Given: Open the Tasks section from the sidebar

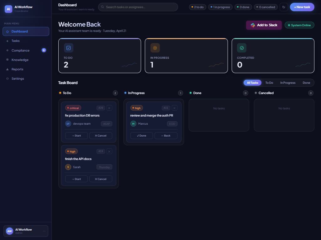Looking at the screenshot, I should (15, 41).
